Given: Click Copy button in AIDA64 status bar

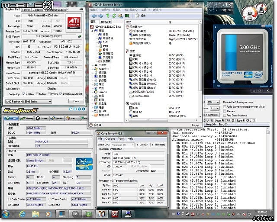Looking at the screenshot, I should 195,125.
